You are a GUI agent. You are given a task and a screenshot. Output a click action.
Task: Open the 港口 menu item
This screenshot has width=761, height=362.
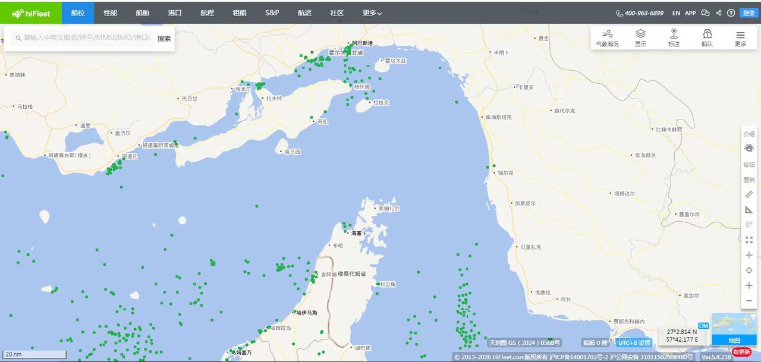pos(175,12)
